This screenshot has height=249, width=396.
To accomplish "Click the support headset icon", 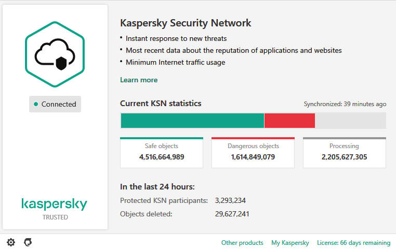I will (28, 242).
